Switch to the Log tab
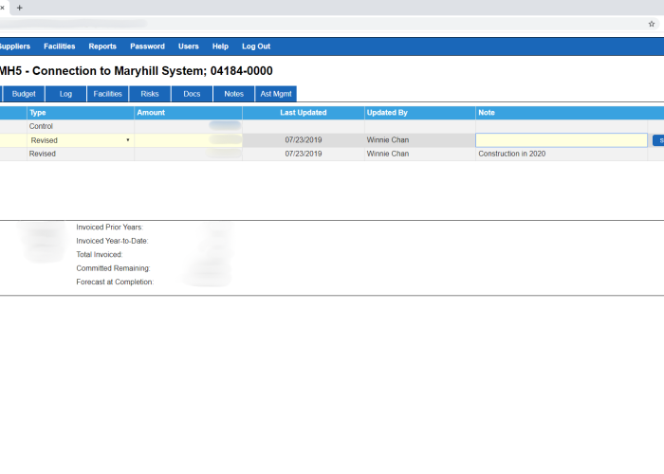This screenshot has width=664, height=474. tap(65, 94)
